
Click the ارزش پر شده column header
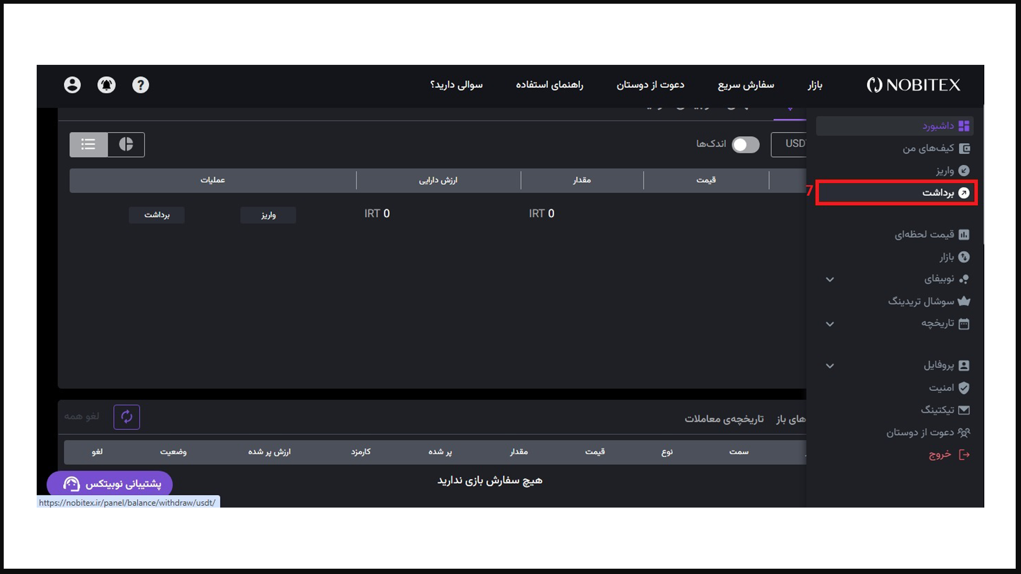[x=269, y=452]
